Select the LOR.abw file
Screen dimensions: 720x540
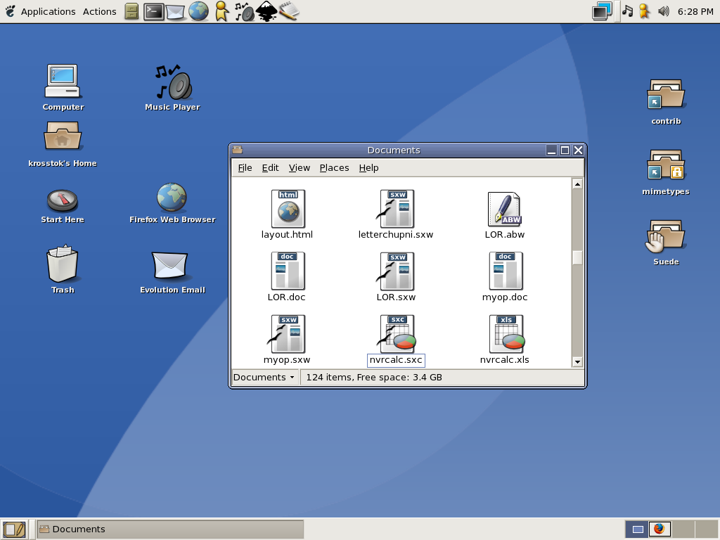[x=505, y=214]
